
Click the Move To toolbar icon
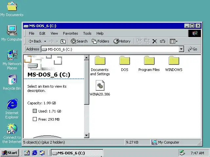point(139,41)
